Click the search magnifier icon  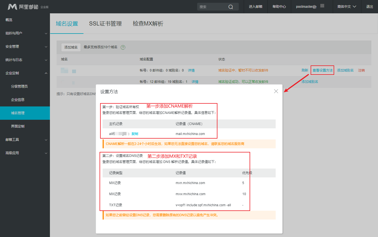[231, 7]
